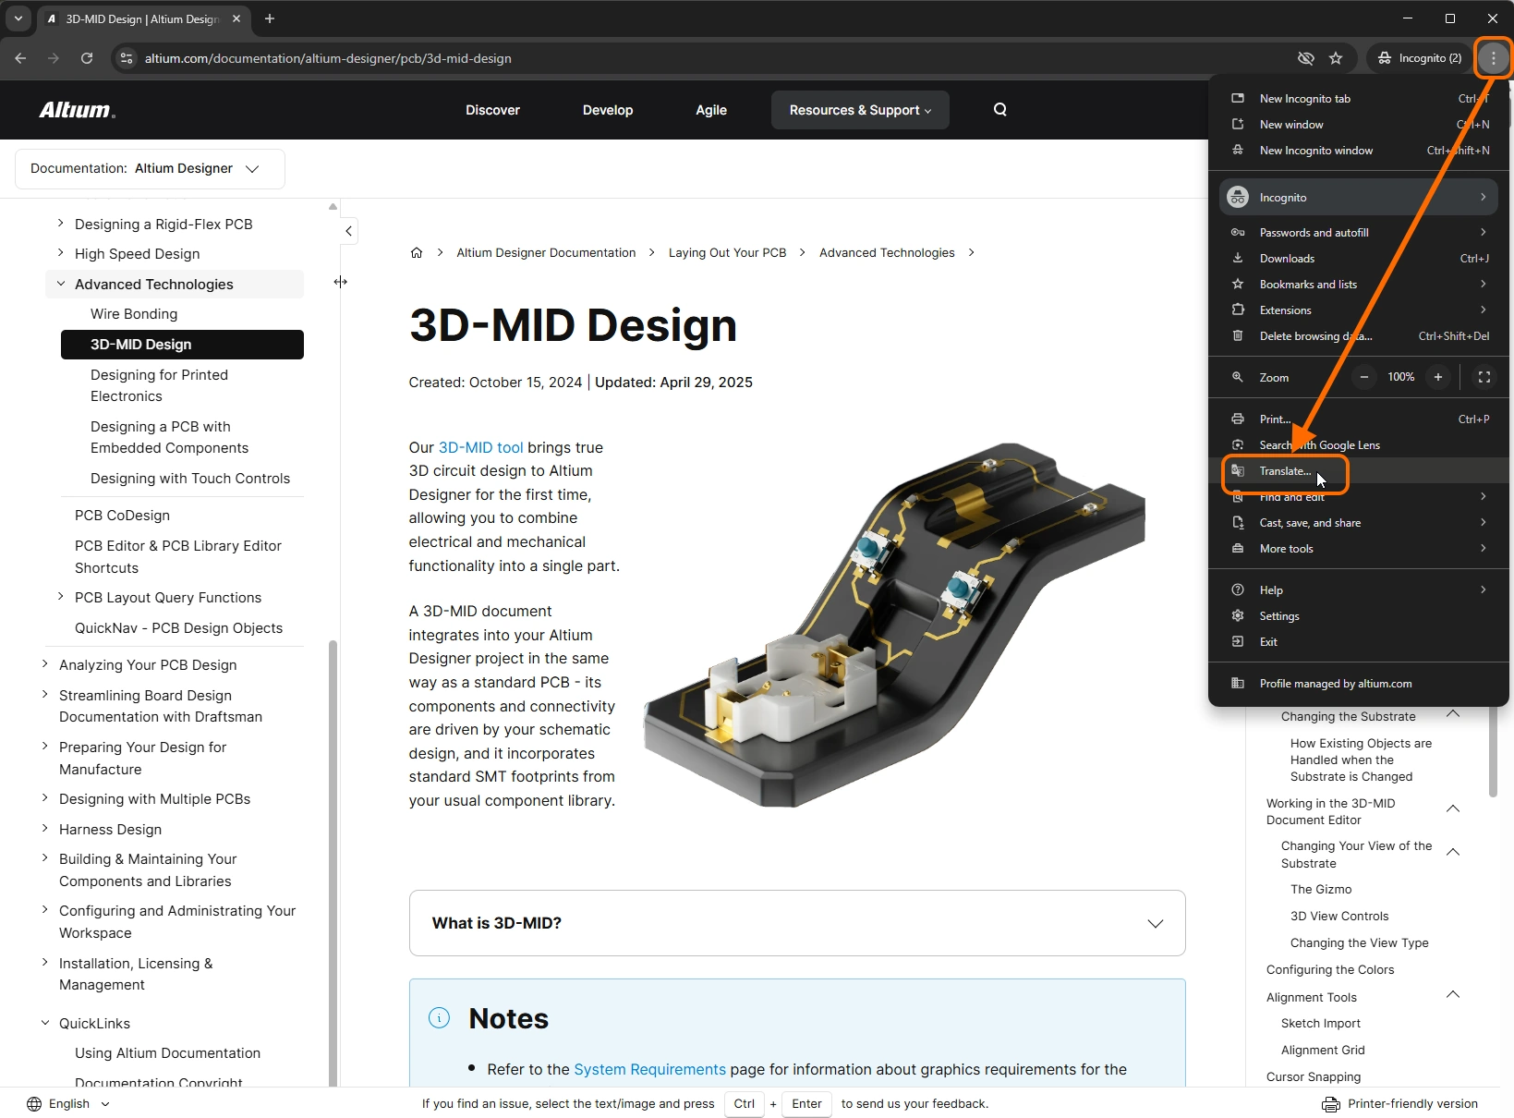Screen dimensions: 1514x1118
Task: Click the 3D-MID device illustration image
Action: tap(894, 625)
